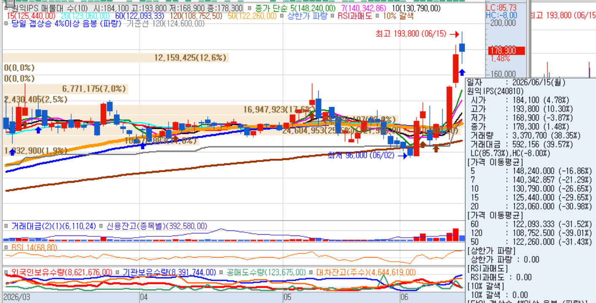
Task: Select the 거래대금(2)(1)(6,110,24) panel label
Action: [54, 226]
